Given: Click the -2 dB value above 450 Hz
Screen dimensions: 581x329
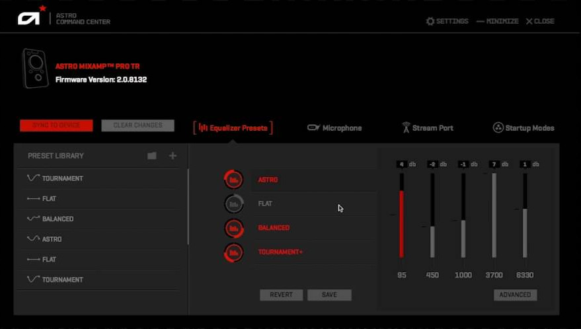Looking at the screenshot, I should 432,164.
